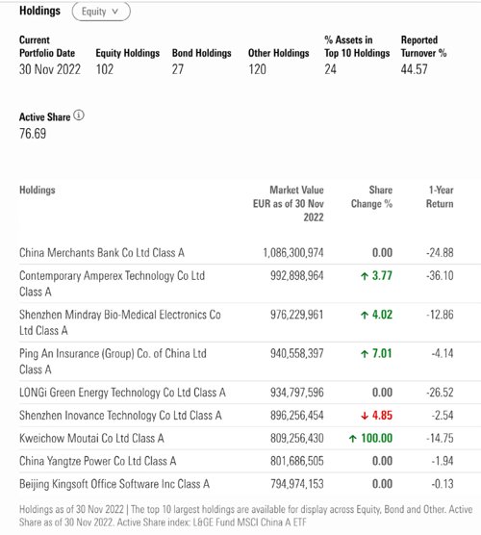The image size is (481, 535).
Task: Select market value 896,256,454
Action: [297, 416]
